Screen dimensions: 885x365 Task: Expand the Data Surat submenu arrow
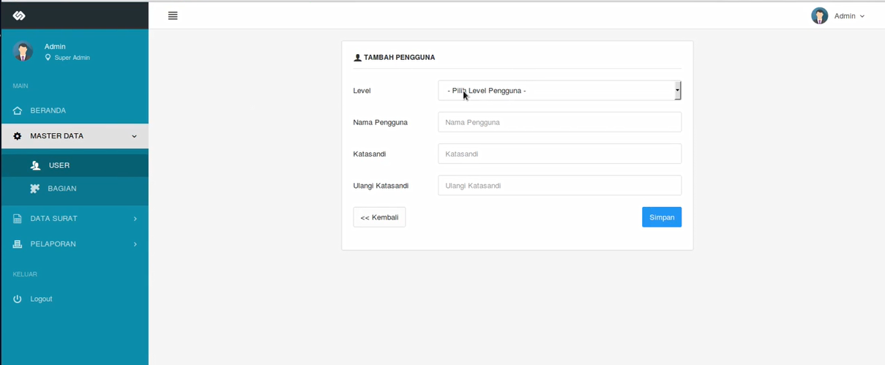tap(135, 219)
